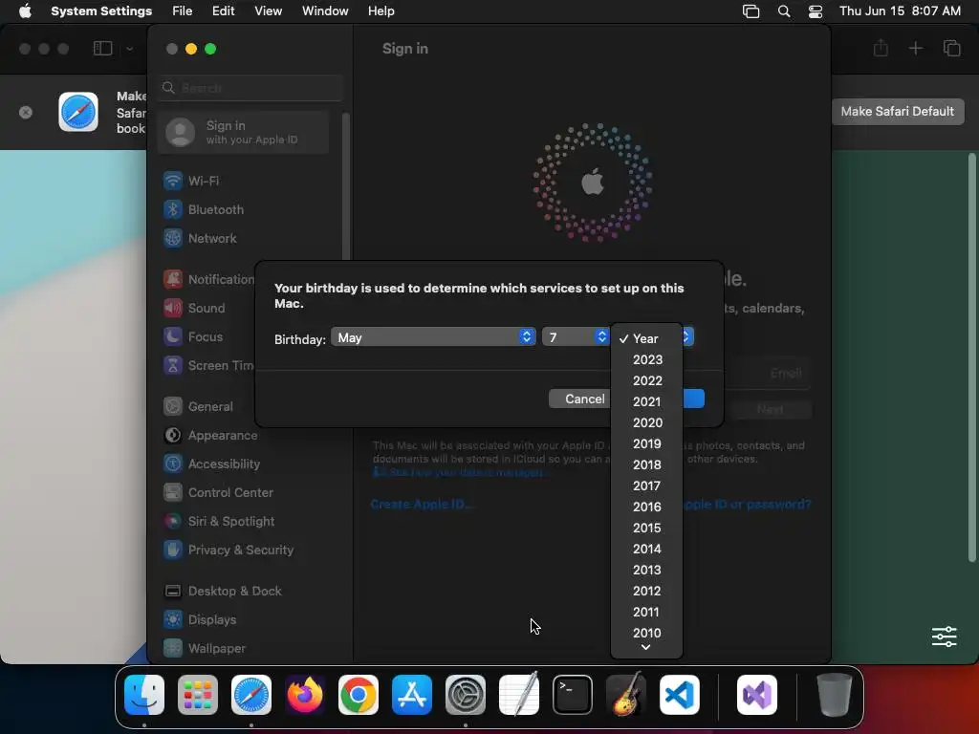This screenshot has width=979, height=734.
Task: Choose 2020 in the year menu
Action: tap(646, 422)
